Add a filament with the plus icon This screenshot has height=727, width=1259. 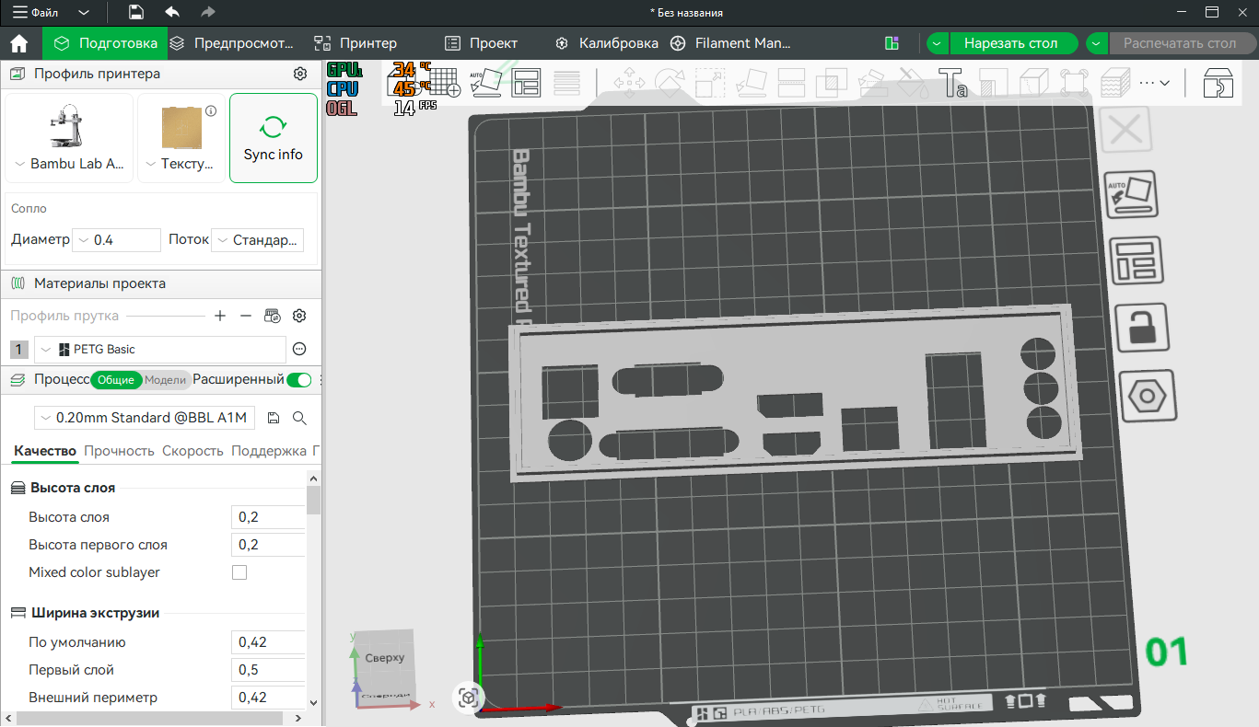click(220, 316)
